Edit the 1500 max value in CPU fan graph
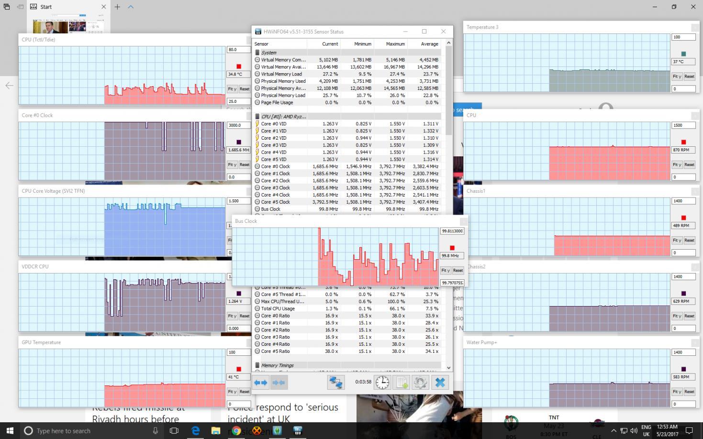703x439 pixels. 683,125
